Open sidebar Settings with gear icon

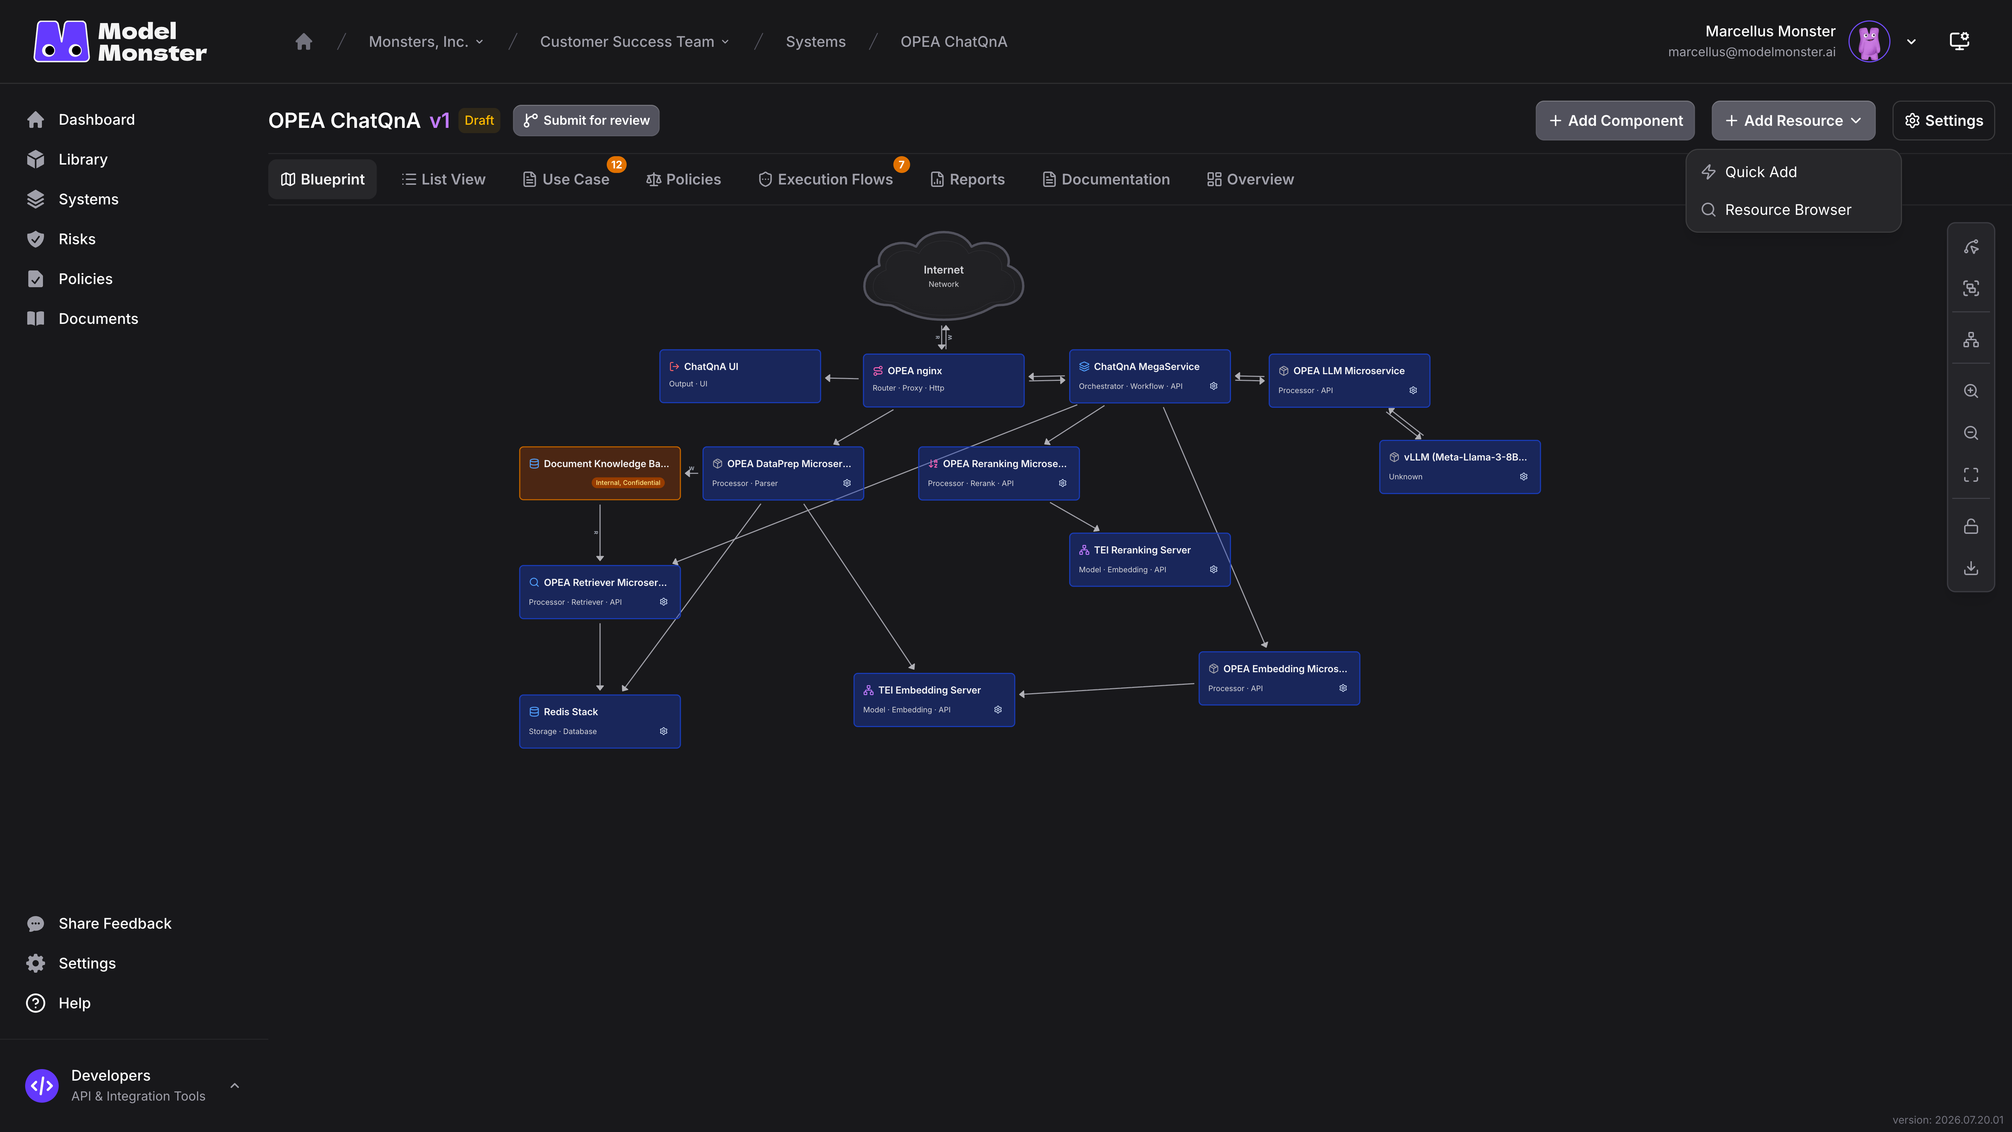click(87, 963)
